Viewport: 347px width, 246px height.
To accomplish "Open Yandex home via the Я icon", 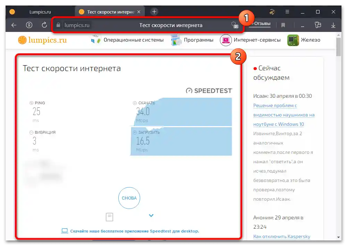I will pyautogui.click(x=29, y=25).
